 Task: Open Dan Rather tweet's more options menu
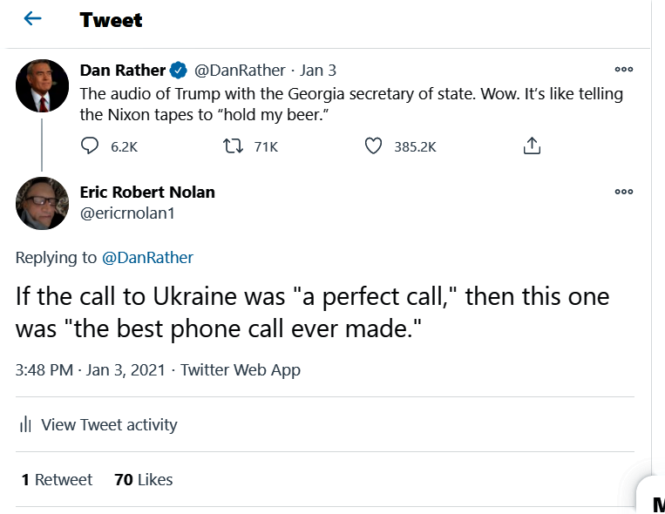pos(623,70)
